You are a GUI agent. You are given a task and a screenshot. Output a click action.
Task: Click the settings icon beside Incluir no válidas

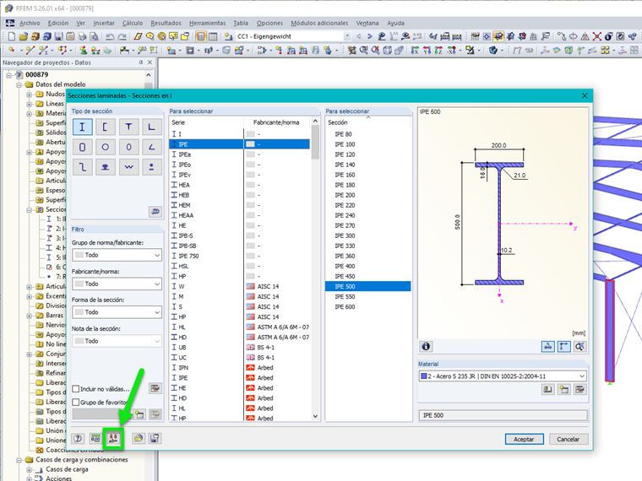coord(155,388)
